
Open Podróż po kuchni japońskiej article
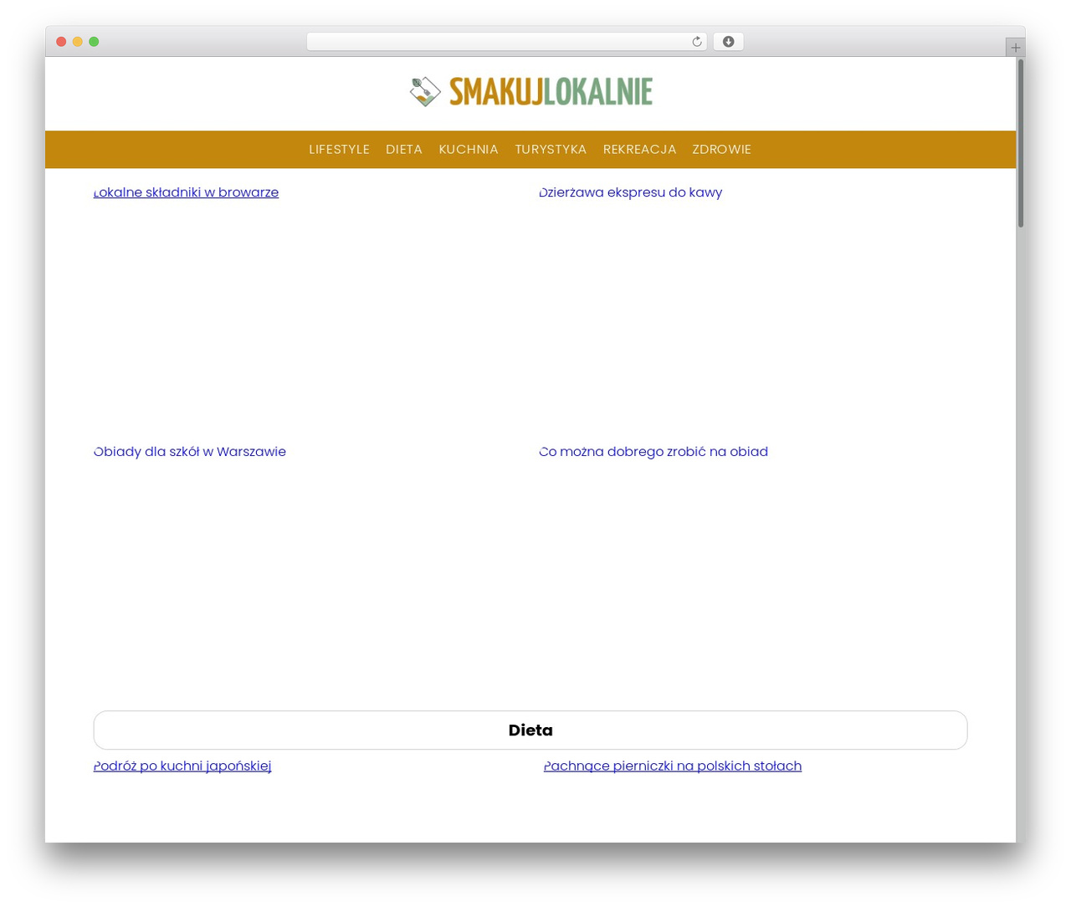[x=182, y=766]
